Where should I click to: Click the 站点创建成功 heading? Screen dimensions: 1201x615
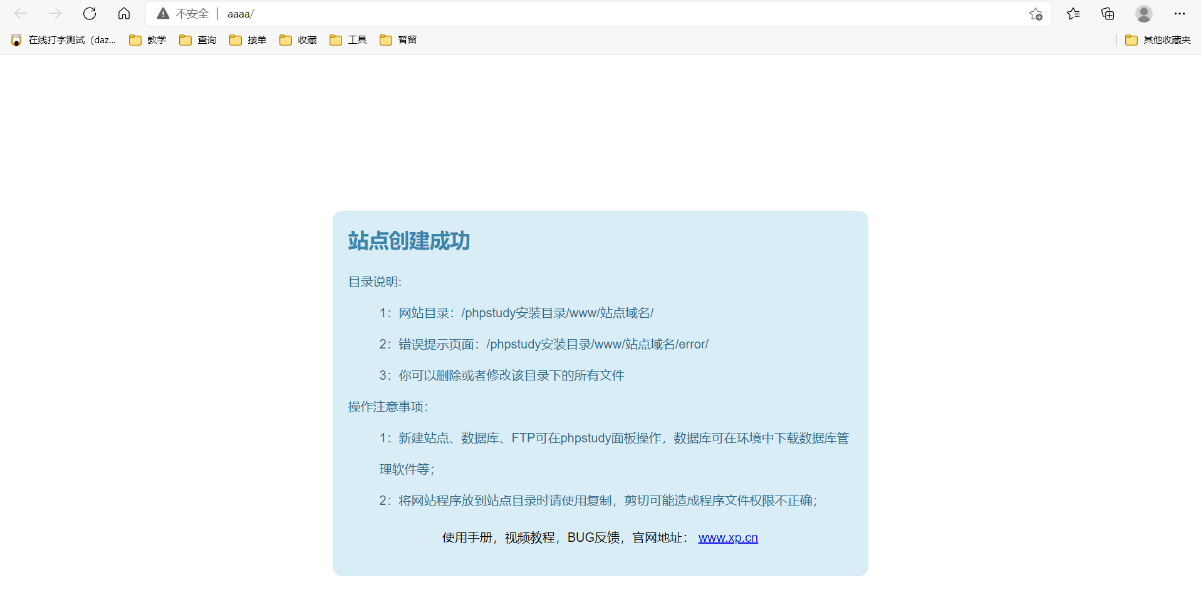click(x=409, y=241)
